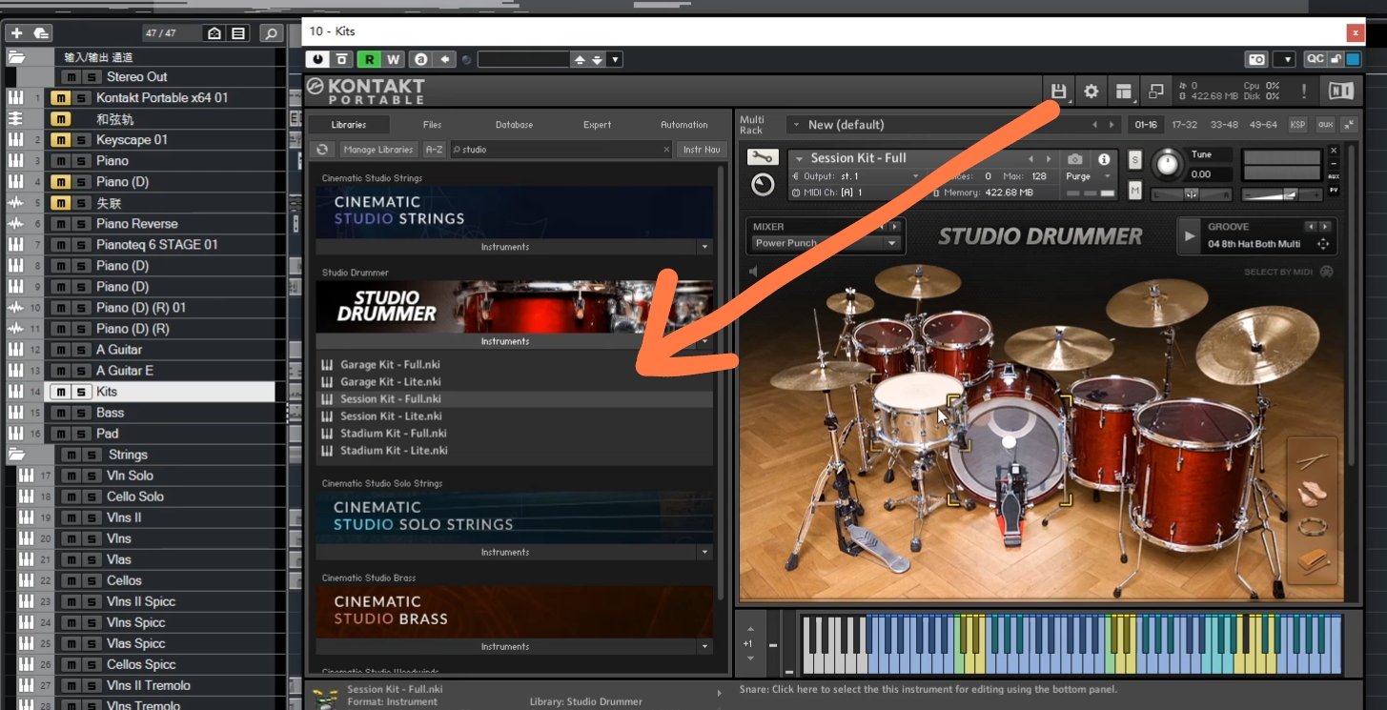Select the cowbell block icon
The width and height of the screenshot is (1387, 710).
pos(1313,561)
